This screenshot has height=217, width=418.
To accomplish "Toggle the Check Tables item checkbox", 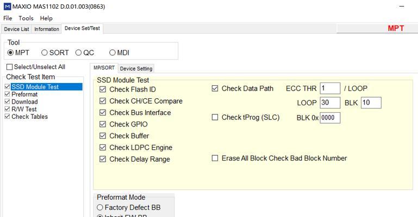I will [x=7, y=116].
